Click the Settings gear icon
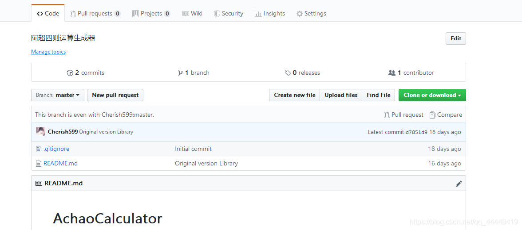This screenshot has width=522, height=230. [x=300, y=14]
